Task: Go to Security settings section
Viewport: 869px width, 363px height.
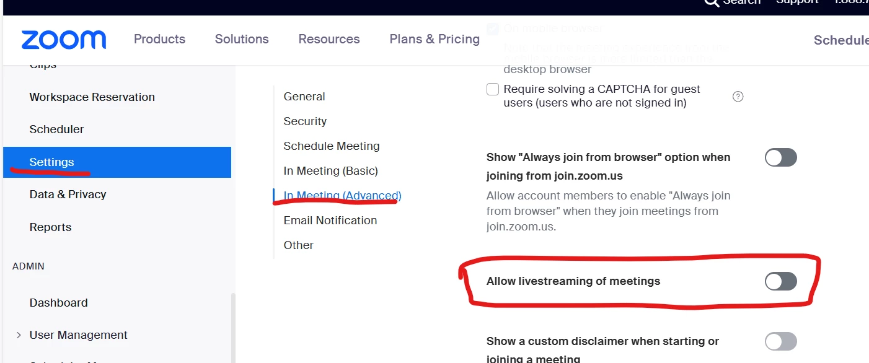Action: [x=305, y=121]
